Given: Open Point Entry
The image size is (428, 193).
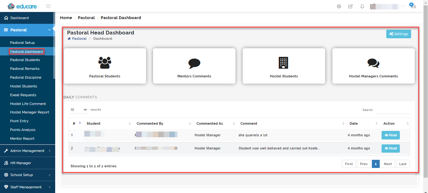Looking at the screenshot, I should (x=19, y=121).
